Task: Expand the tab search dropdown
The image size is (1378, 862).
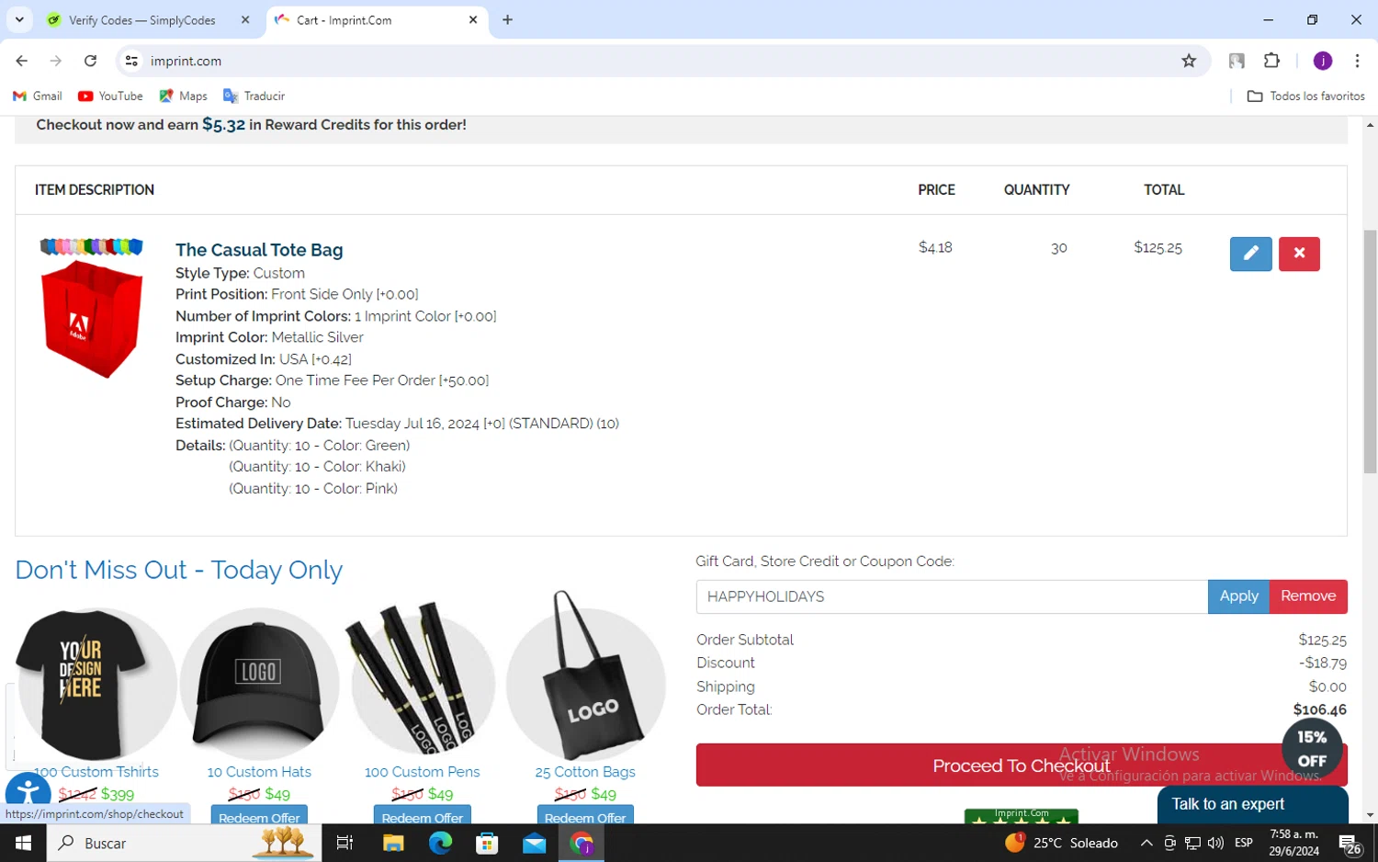Action: click(18, 19)
